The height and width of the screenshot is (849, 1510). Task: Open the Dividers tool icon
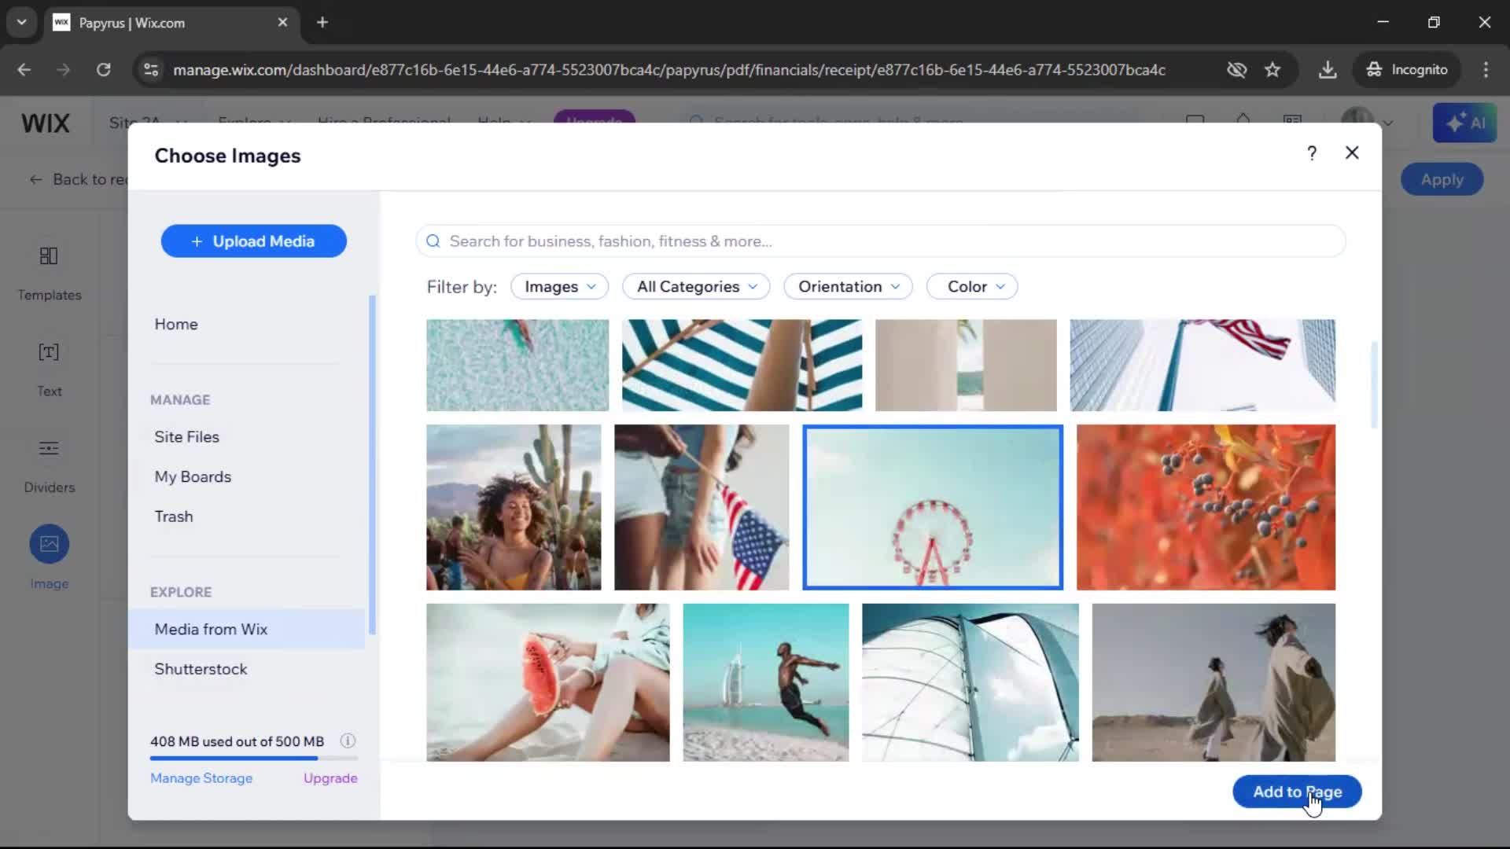tap(49, 449)
